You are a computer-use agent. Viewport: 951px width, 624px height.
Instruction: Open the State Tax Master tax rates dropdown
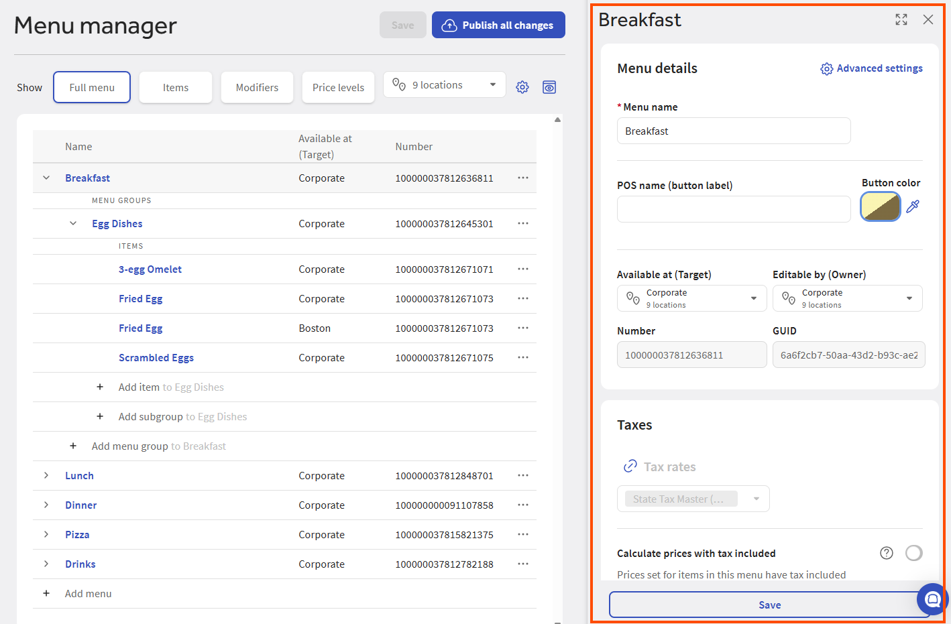click(693, 499)
